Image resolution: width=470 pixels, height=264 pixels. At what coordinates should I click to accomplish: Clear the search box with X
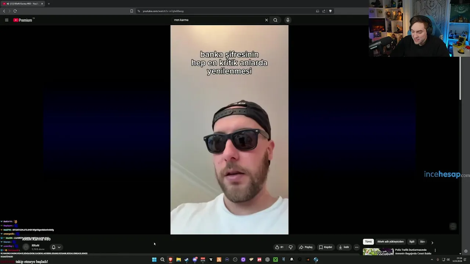coord(267,20)
